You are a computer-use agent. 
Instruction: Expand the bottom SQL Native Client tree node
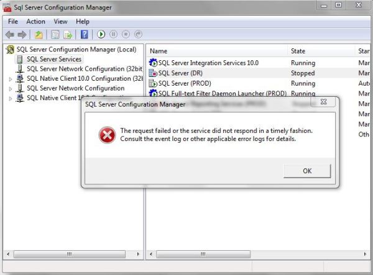[x=11, y=98]
